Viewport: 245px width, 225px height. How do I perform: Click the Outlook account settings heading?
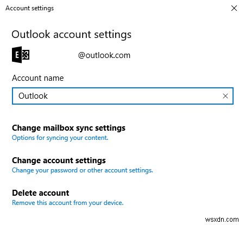pyautogui.click(x=72, y=34)
